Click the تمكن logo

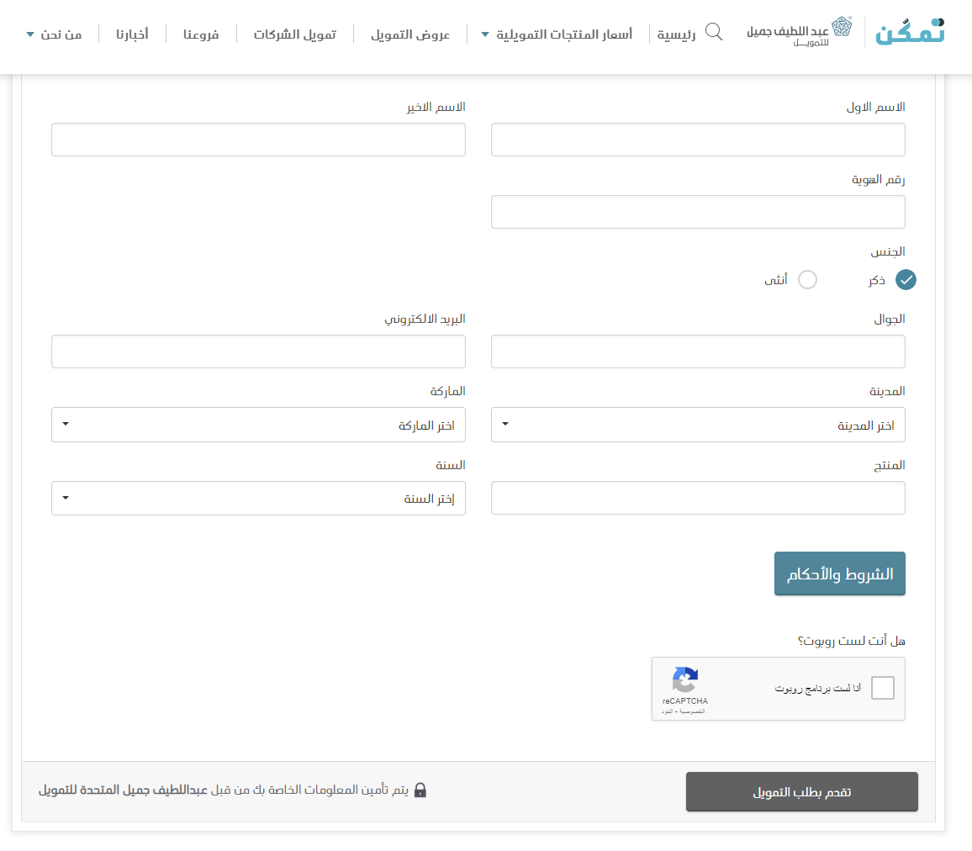[910, 31]
